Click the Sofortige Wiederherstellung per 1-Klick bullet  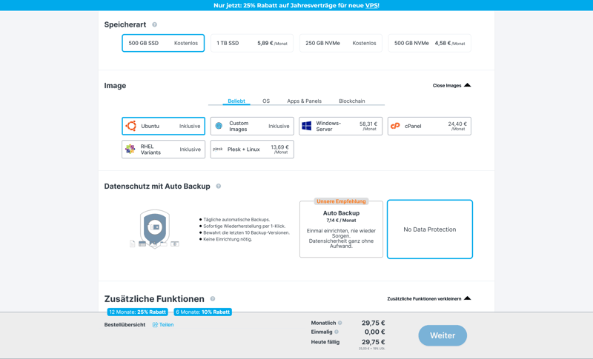[245, 226]
